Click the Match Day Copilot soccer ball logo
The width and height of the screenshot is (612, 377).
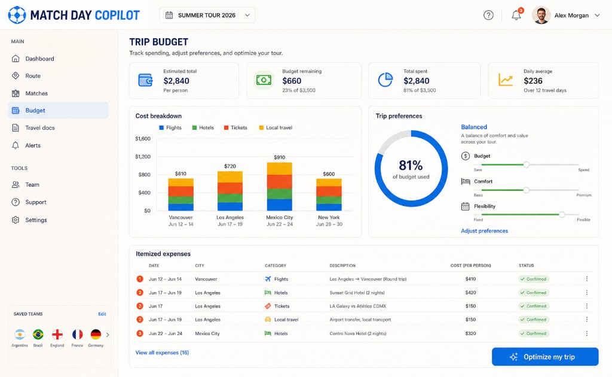[17, 15]
